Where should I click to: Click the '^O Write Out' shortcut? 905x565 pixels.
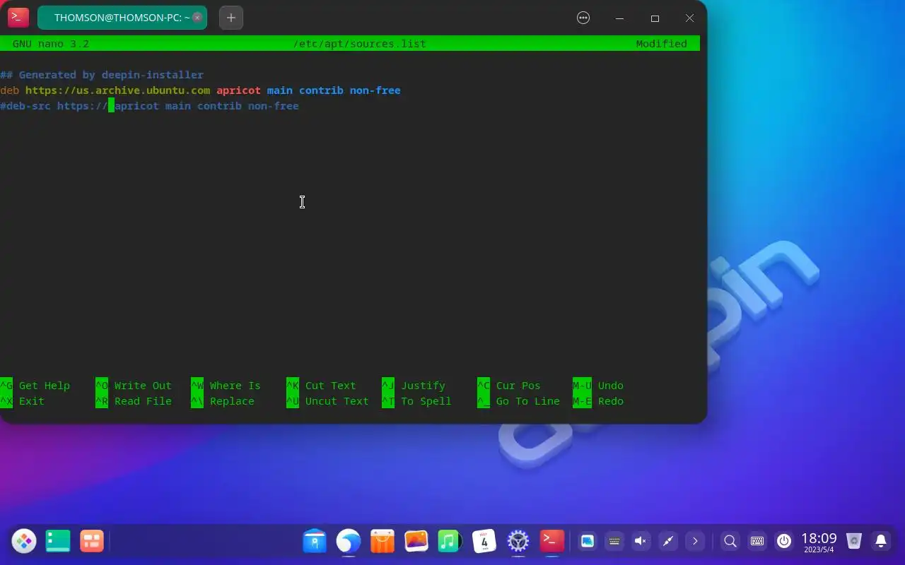(x=134, y=386)
